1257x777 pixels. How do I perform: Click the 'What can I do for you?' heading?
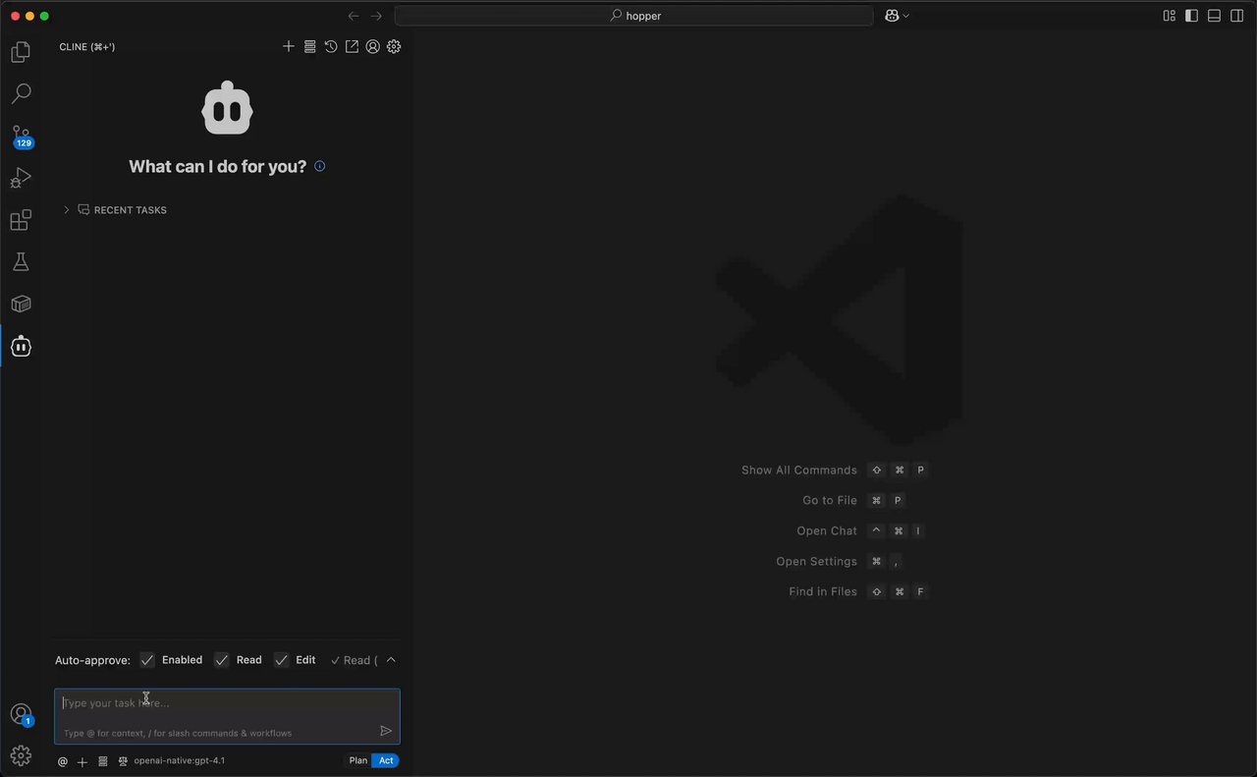[218, 167]
